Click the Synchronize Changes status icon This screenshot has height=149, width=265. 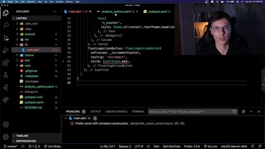[x=23, y=146]
